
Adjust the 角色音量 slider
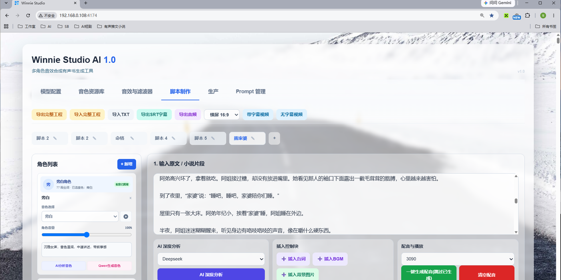point(87,235)
